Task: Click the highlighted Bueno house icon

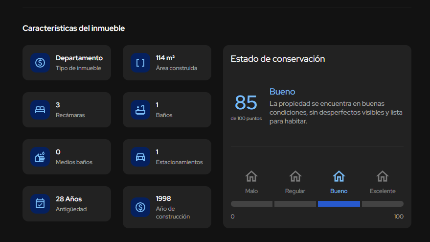Action: tap(339, 176)
